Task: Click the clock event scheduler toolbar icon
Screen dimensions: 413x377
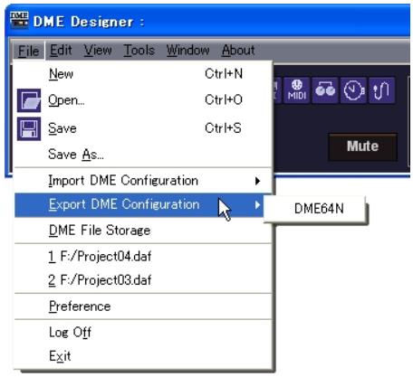Action: click(x=353, y=90)
